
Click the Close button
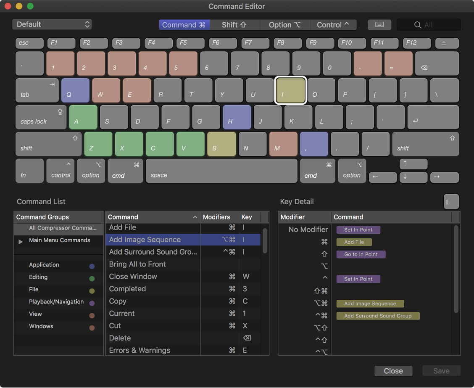[x=393, y=370]
